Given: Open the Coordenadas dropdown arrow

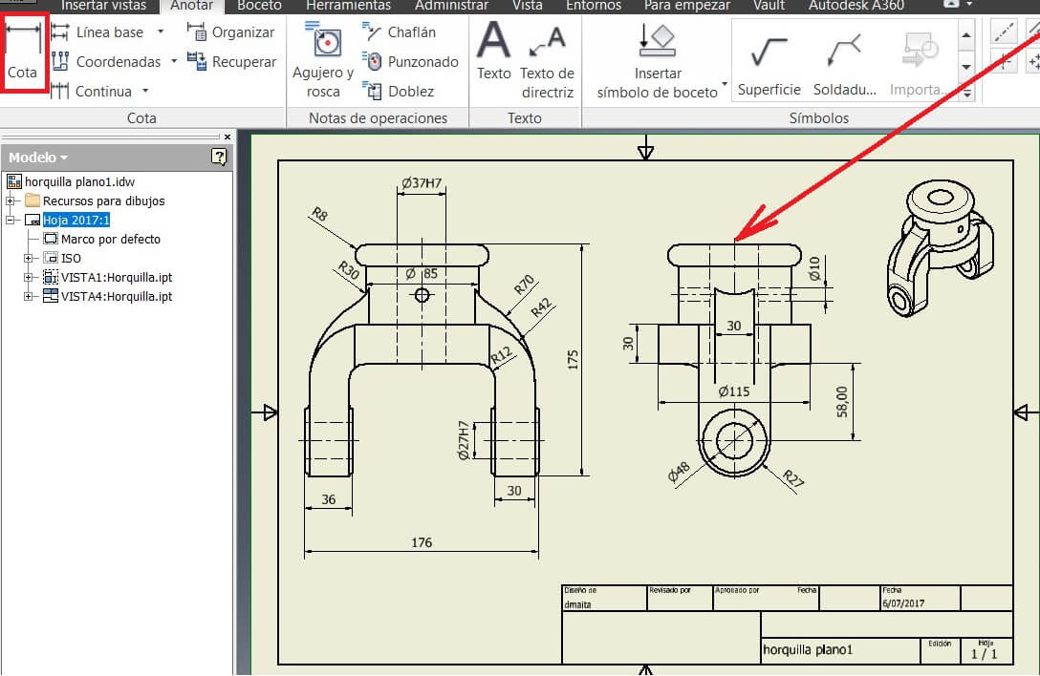Looking at the screenshot, I should (x=174, y=61).
